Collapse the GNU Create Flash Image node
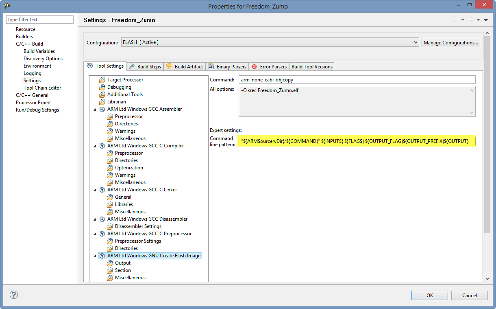This screenshot has height=309, width=496. pyautogui.click(x=95, y=256)
